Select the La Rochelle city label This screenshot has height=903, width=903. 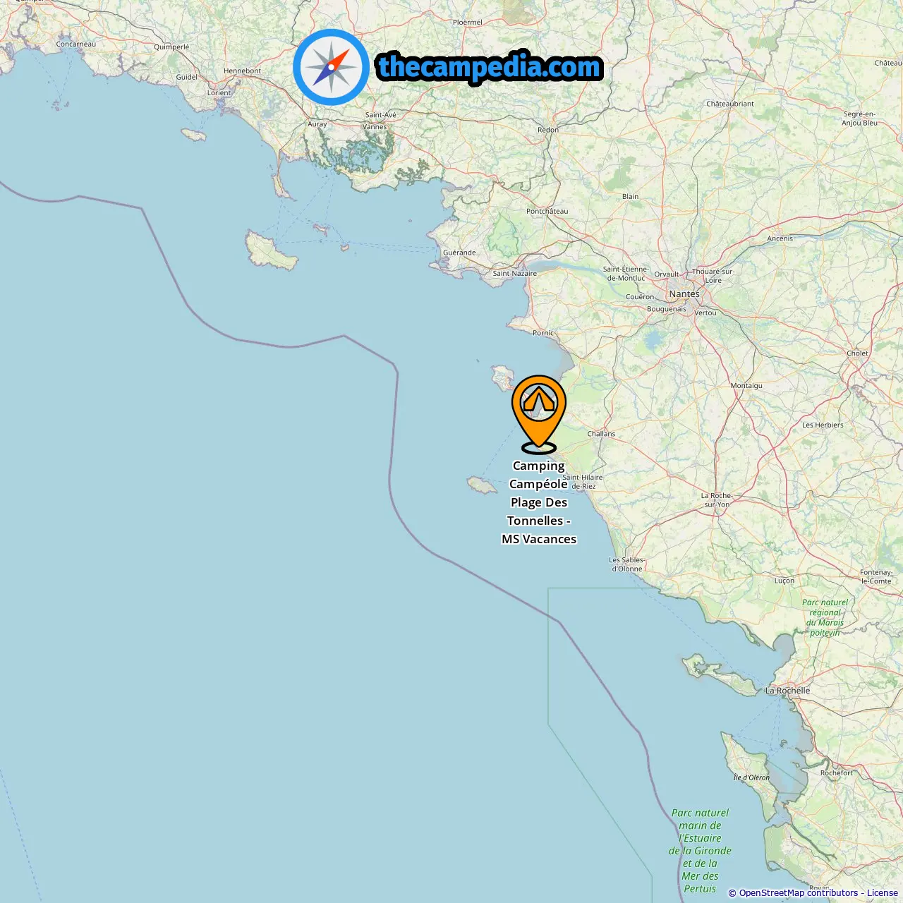[x=787, y=691]
